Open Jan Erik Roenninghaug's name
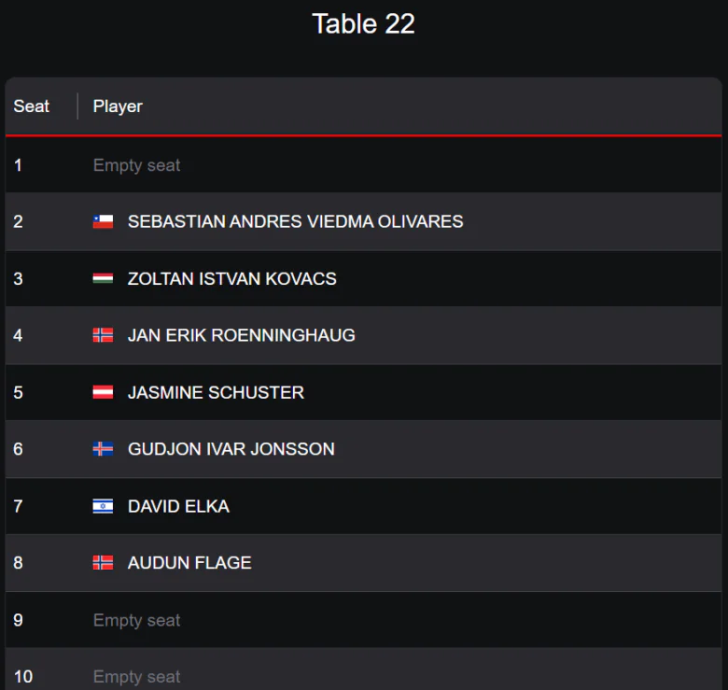728x690 pixels. (241, 335)
